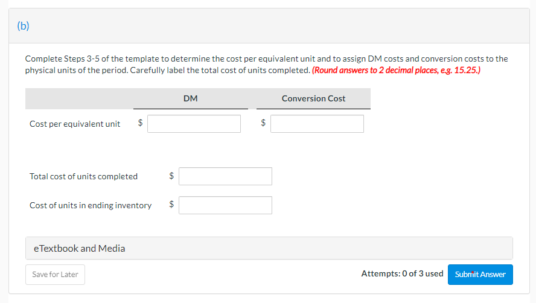Click the DM cost per equivalent unit field

[194, 124]
